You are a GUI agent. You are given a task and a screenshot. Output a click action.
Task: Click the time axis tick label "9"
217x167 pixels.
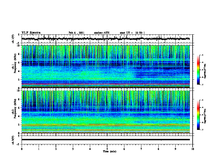pyautogui.click(x=175, y=149)
